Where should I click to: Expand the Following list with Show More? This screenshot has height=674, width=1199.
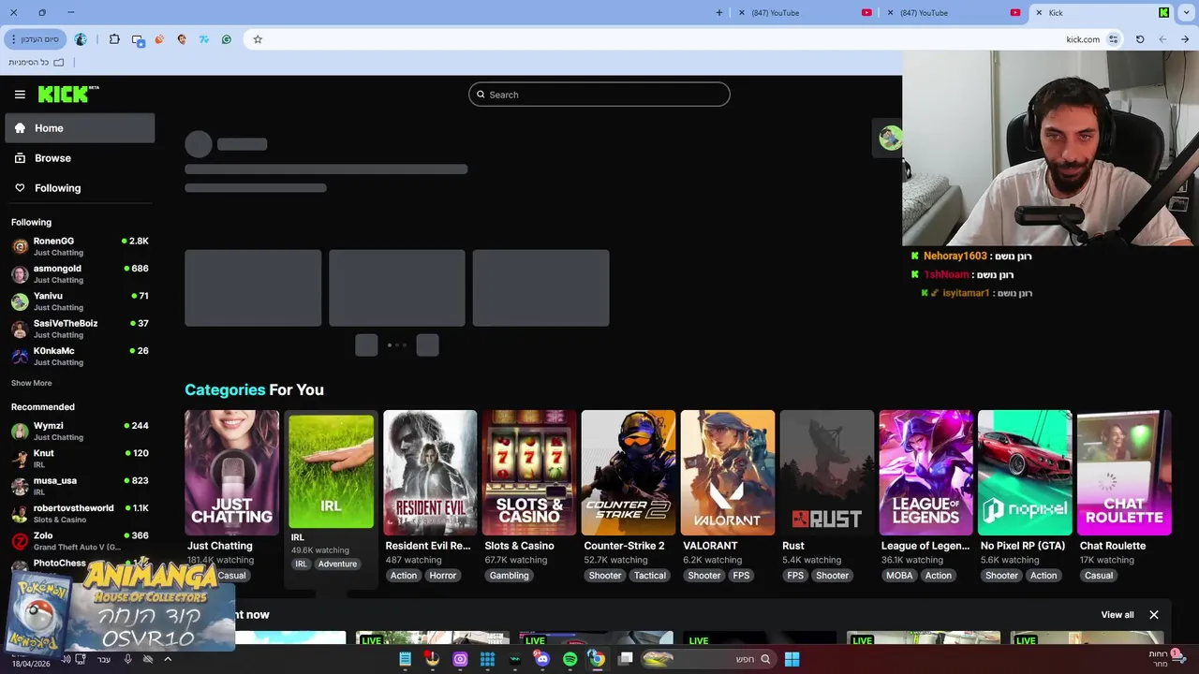(x=31, y=383)
